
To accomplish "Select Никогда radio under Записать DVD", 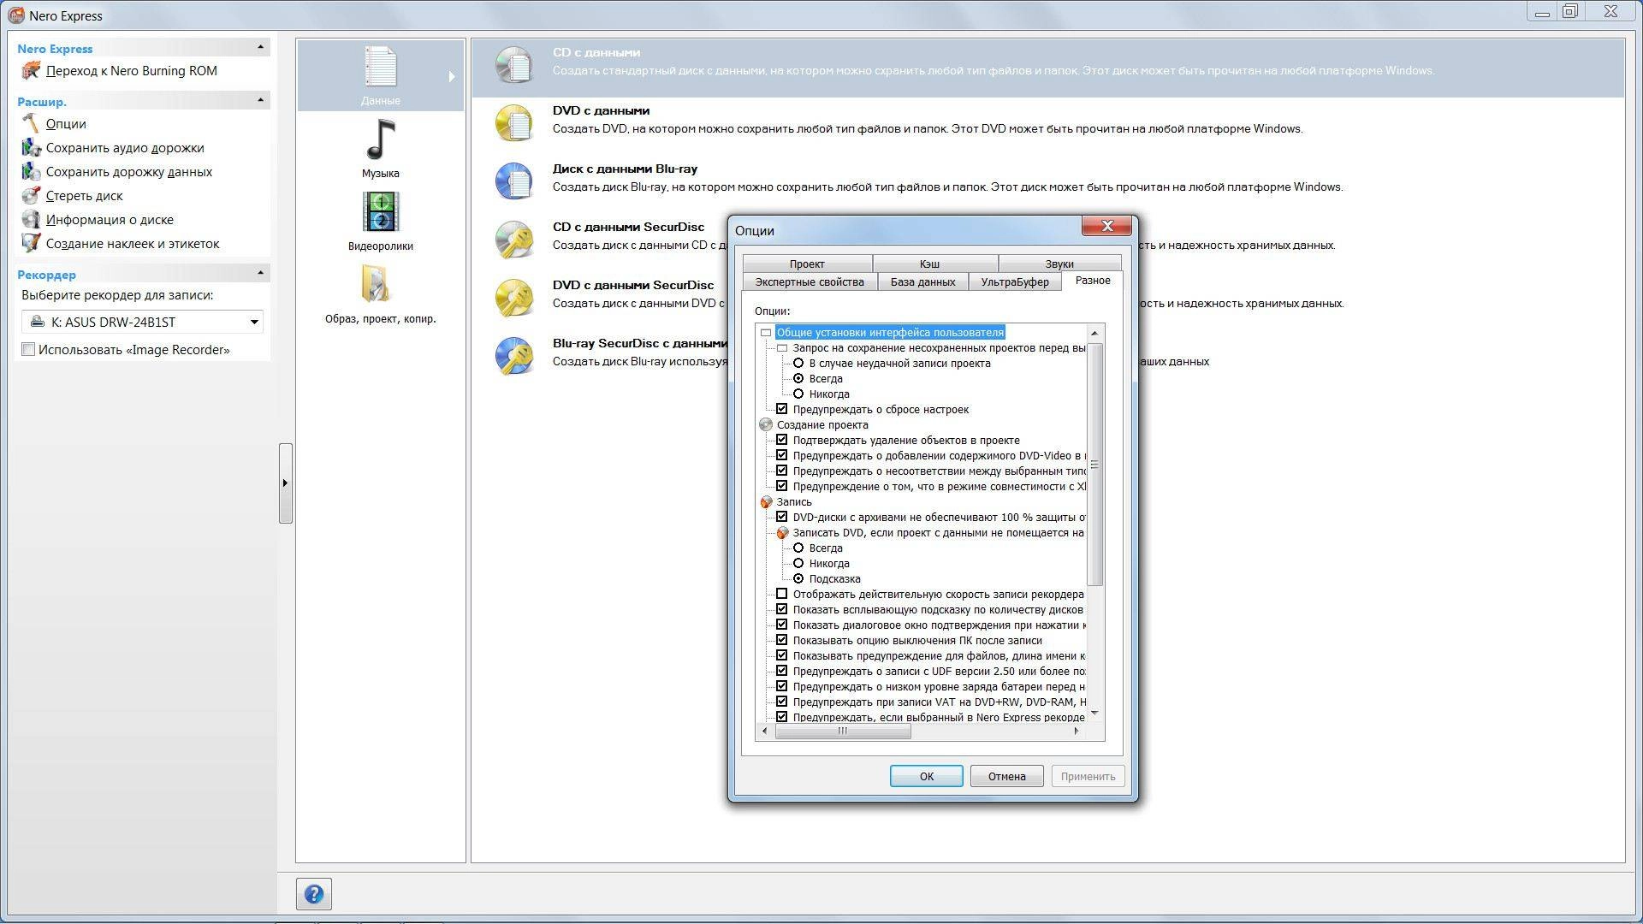I will point(798,564).
